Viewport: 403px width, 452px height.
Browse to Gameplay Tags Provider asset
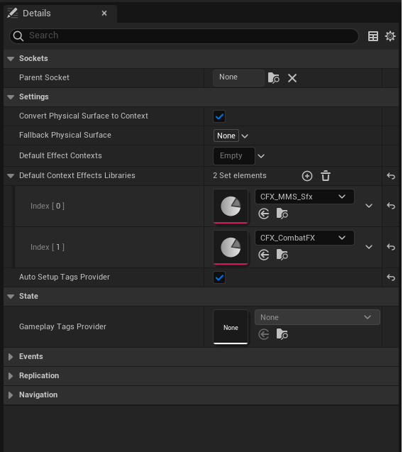tap(282, 335)
